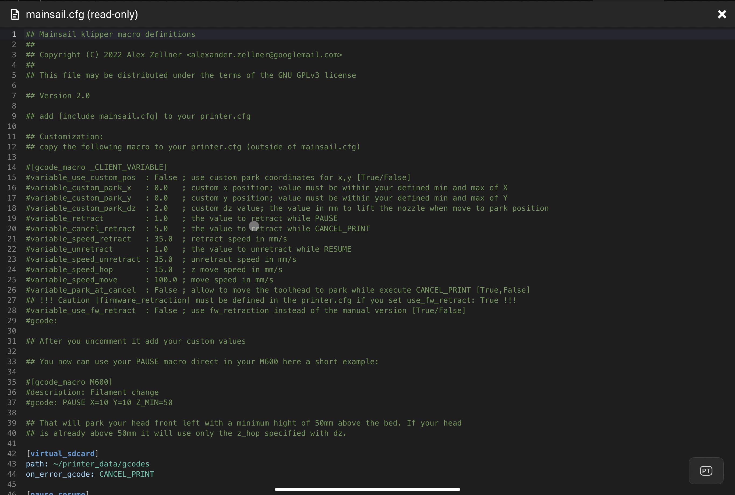This screenshot has height=495, width=735.
Task: Place cursor on the [virtual_sdcard] section header
Action: [x=62, y=454]
